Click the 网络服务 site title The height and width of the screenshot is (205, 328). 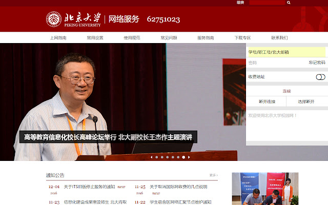[x=124, y=19]
